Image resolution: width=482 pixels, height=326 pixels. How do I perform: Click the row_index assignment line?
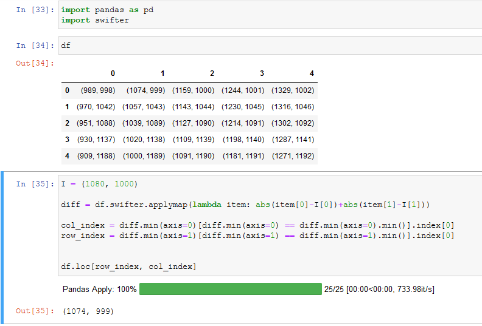[x=257, y=236]
